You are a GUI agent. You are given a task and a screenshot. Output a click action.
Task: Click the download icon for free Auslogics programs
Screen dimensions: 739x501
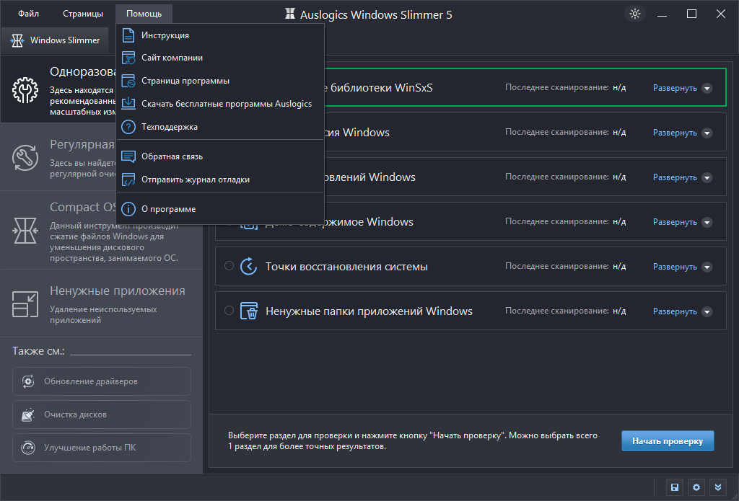point(128,104)
